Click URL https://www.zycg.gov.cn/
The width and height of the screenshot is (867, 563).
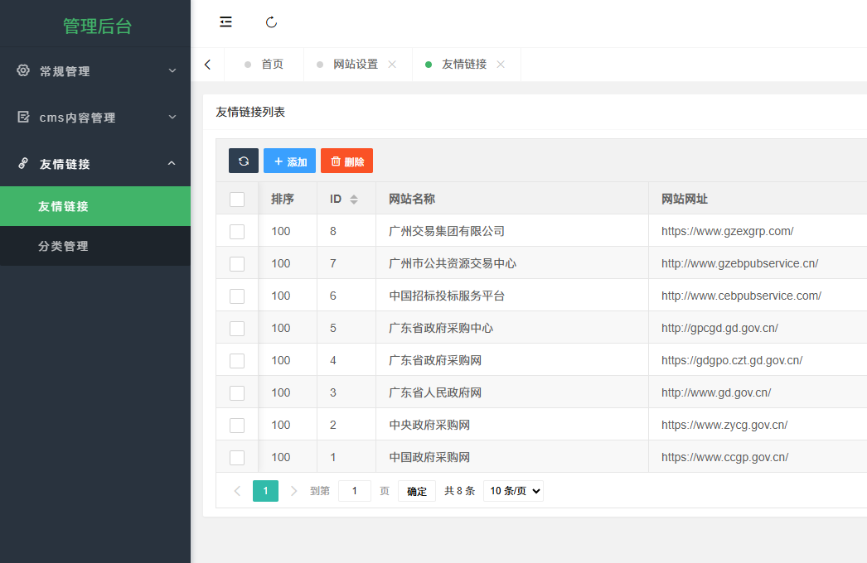pos(724,425)
